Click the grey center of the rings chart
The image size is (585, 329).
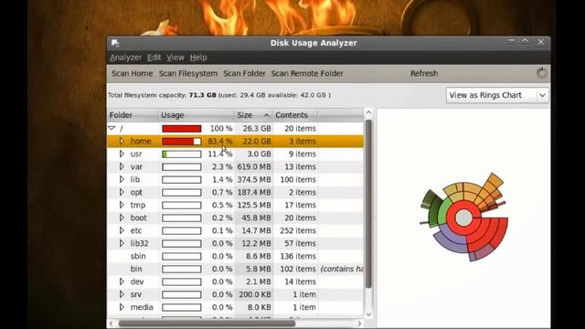click(463, 218)
